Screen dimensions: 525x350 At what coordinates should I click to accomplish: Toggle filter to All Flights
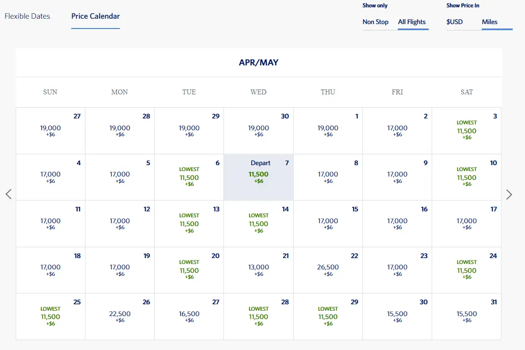point(412,22)
